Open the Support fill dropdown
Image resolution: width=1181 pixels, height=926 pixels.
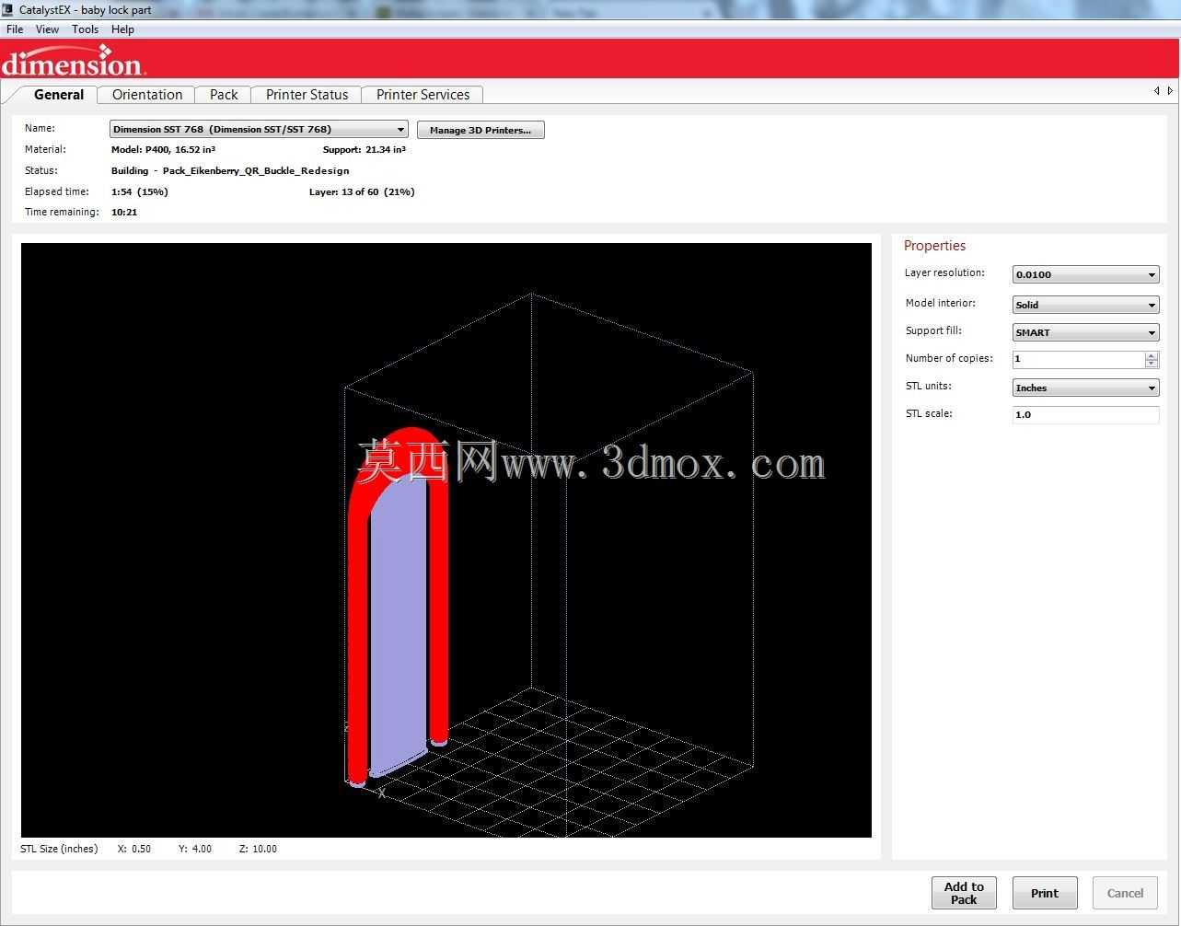(1085, 332)
